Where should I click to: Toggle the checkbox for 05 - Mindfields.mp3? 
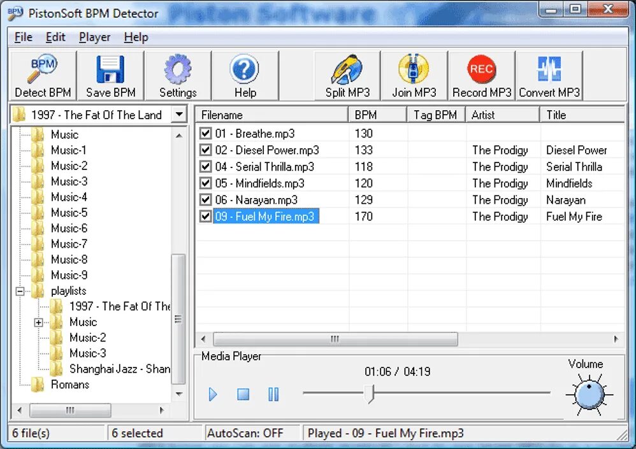coord(205,183)
